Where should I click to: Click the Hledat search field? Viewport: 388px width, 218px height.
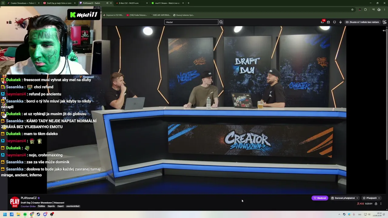(191, 22)
